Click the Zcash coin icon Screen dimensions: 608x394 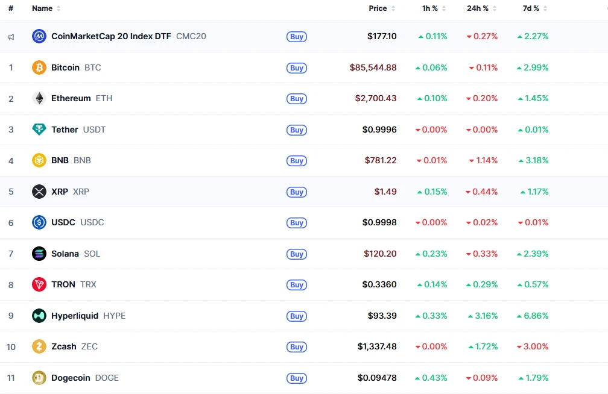[x=39, y=346]
